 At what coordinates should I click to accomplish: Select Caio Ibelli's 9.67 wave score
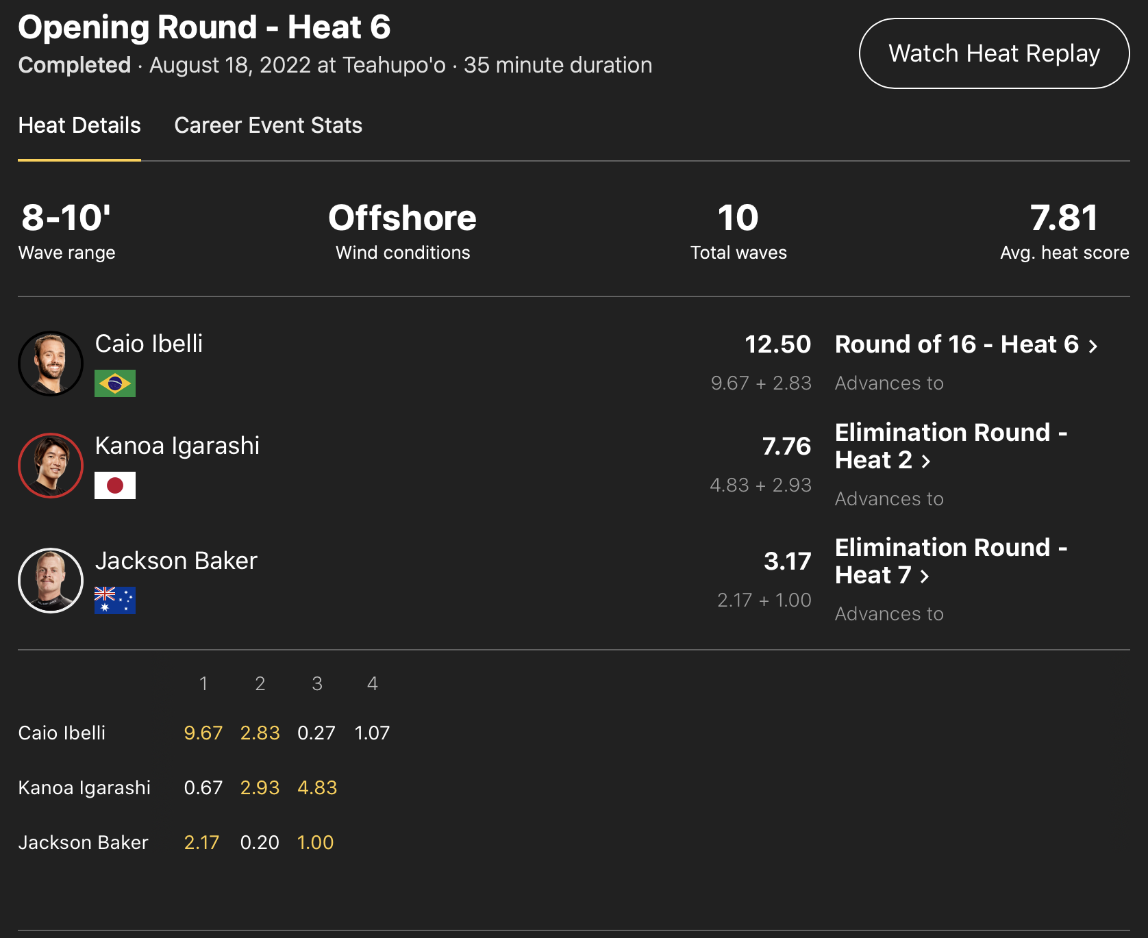tap(203, 733)
